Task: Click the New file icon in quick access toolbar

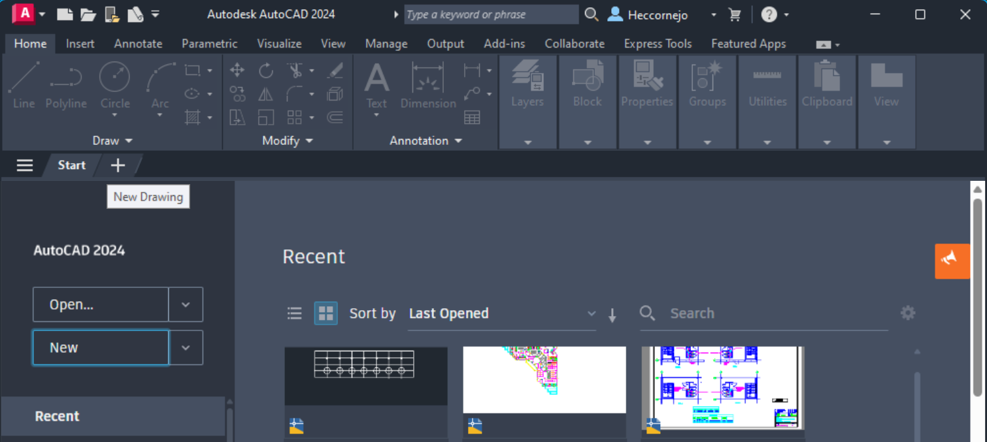Action: [x=65, y=14]
